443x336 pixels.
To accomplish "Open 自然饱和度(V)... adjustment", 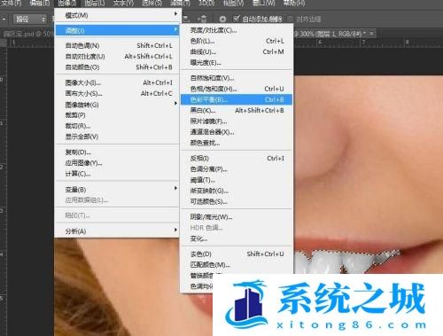I will (237, 78).
